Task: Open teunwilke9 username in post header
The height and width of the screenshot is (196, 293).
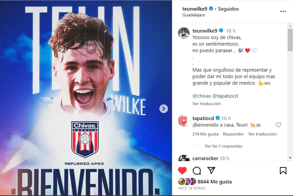Action: pyautogui.click(x=195, y=9)
